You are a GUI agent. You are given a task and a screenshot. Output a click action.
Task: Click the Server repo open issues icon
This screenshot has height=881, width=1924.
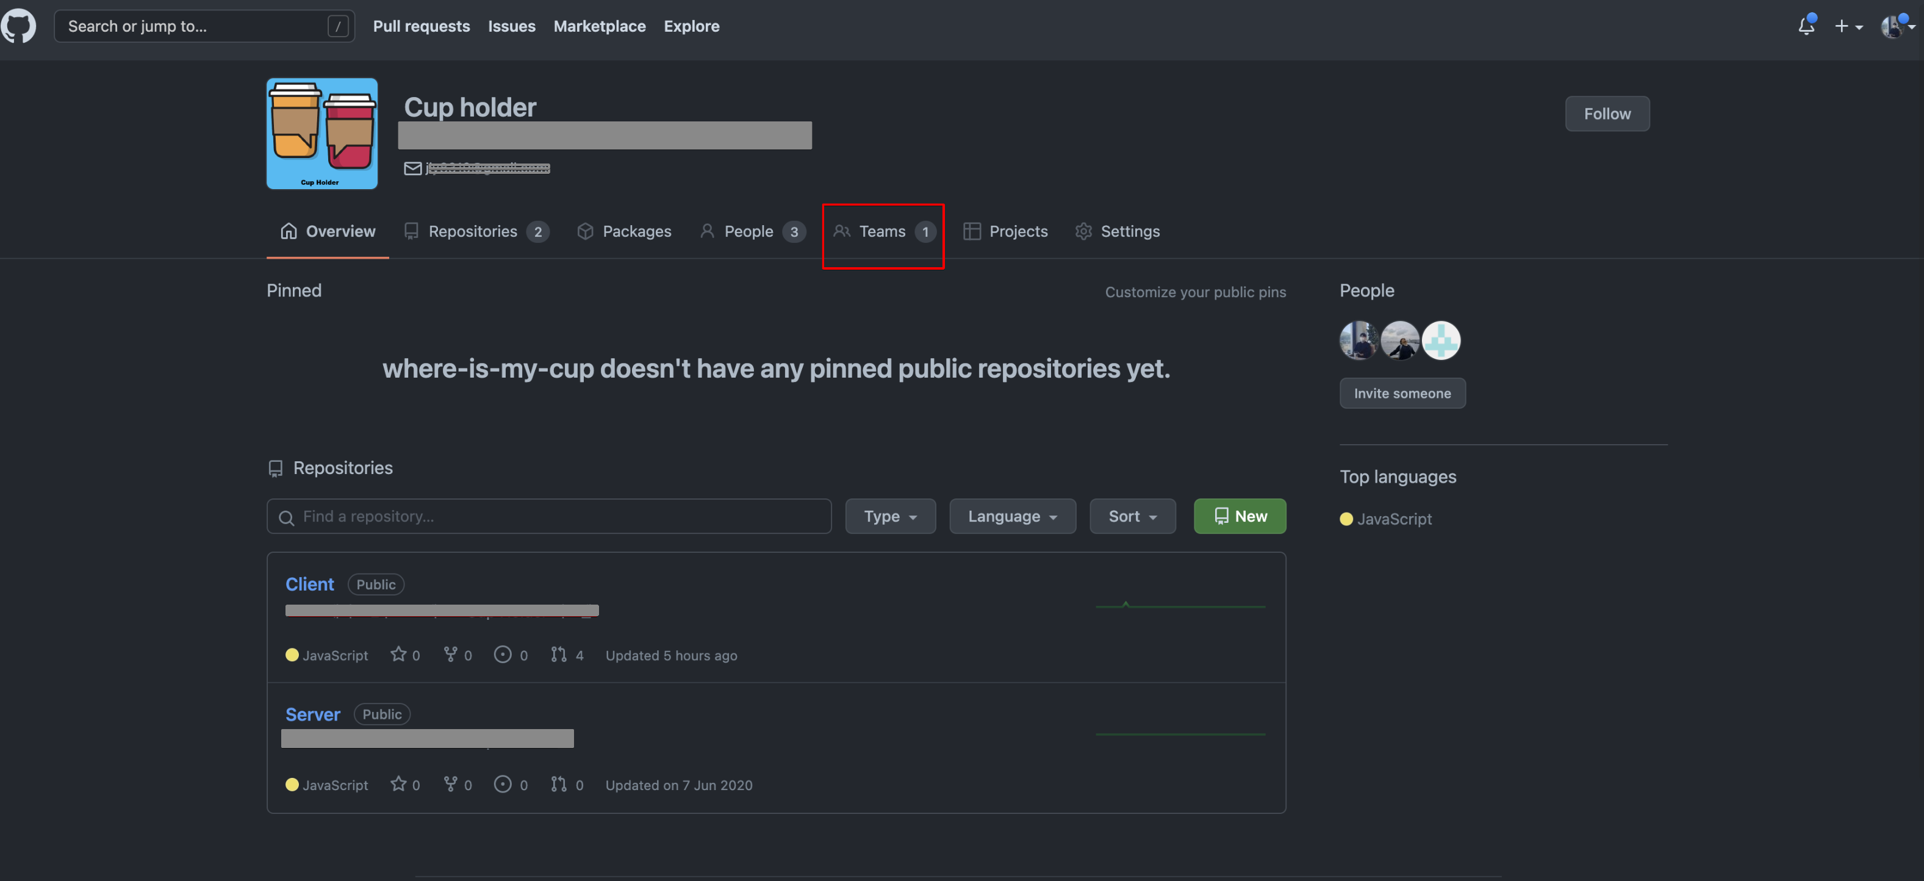503,784
